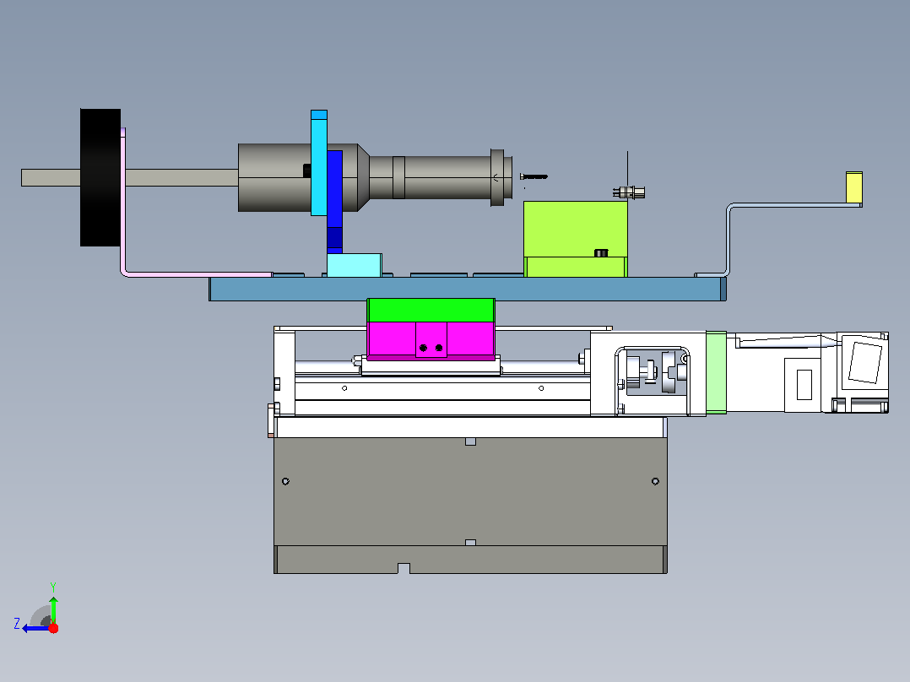The image size is (910, 682).
Task: Select the black disc wheel on the shaft
Action: tap(100, 177)
